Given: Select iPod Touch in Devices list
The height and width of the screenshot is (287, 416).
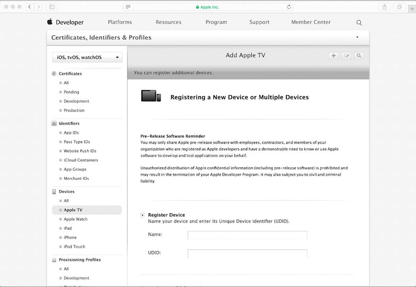Looking at the screenshot, I should pyautogui.click(x=74, y=247).
